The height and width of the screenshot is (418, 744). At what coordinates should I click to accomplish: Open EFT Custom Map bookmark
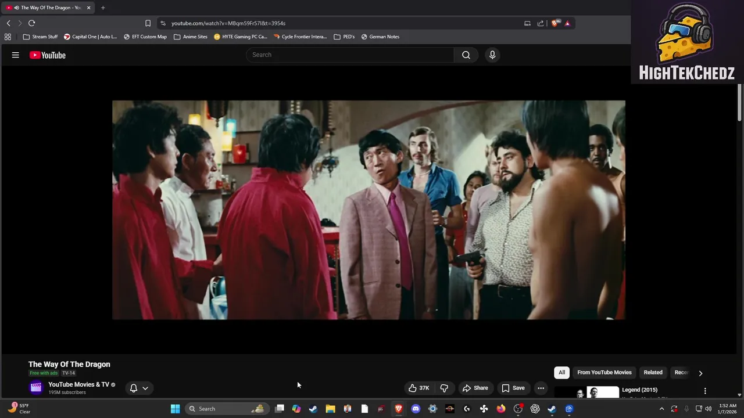[145, 37]
